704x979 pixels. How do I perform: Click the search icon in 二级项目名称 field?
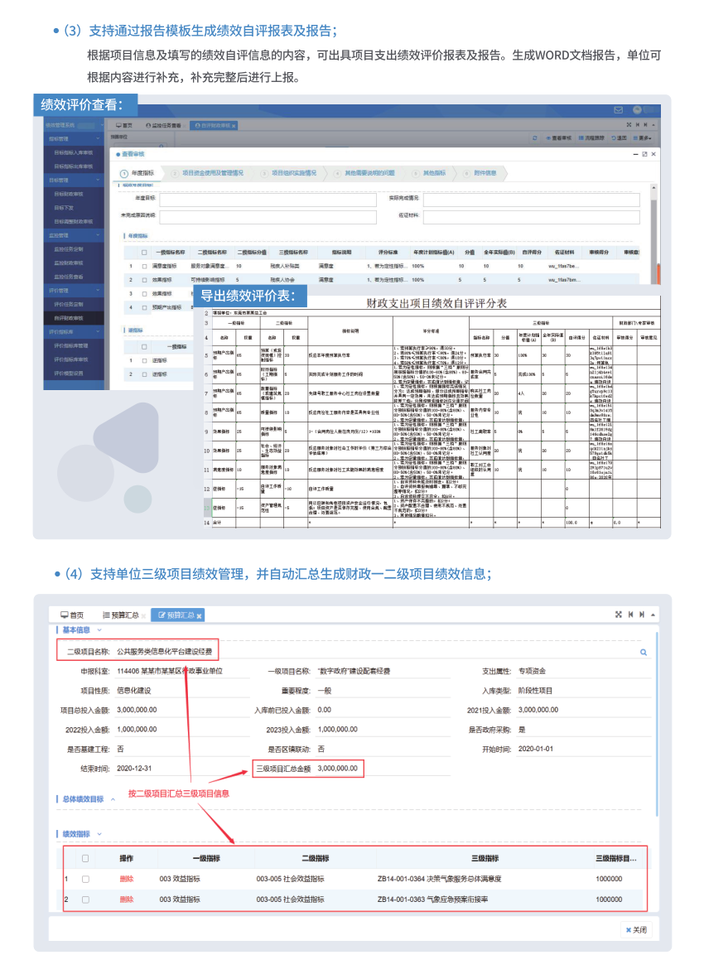coord(644,653)
